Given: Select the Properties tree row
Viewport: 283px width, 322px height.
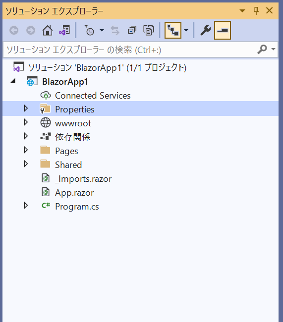Looking at the screenshot, I should click(x=141, y=108).
